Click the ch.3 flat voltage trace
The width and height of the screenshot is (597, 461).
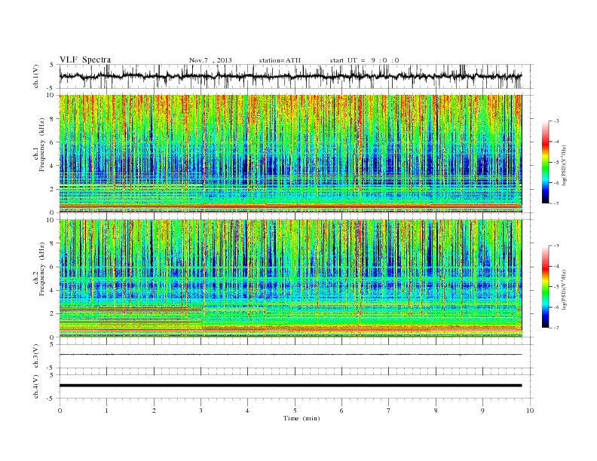pos(290,355)
